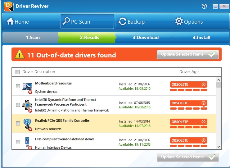Click the Realtek network adapter icon
The image size is (230, 168).
27,123
